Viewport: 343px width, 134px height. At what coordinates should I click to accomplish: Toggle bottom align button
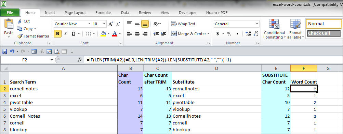pyautogui.click(x=145, y=24)
